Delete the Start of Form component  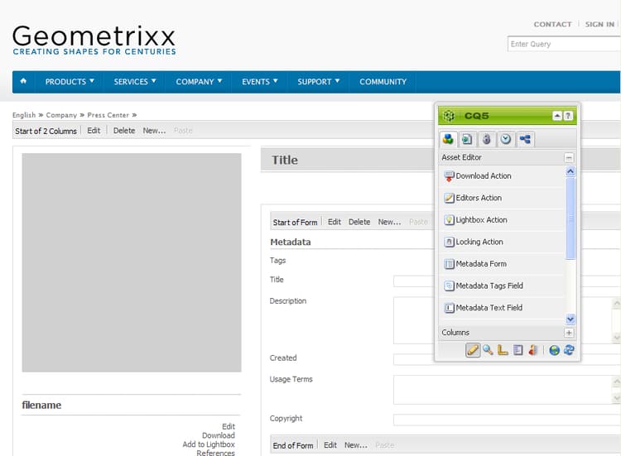(x=359, y=222)
